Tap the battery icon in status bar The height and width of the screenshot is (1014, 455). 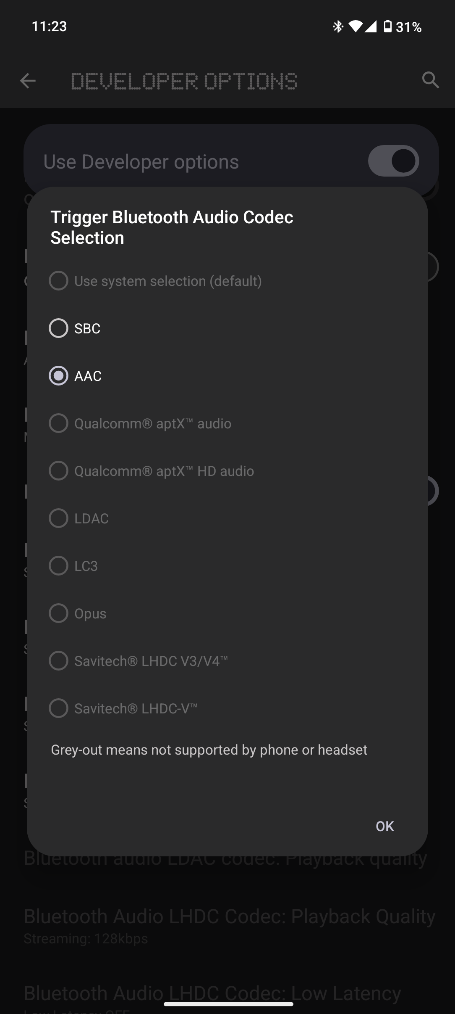[388, 27]
